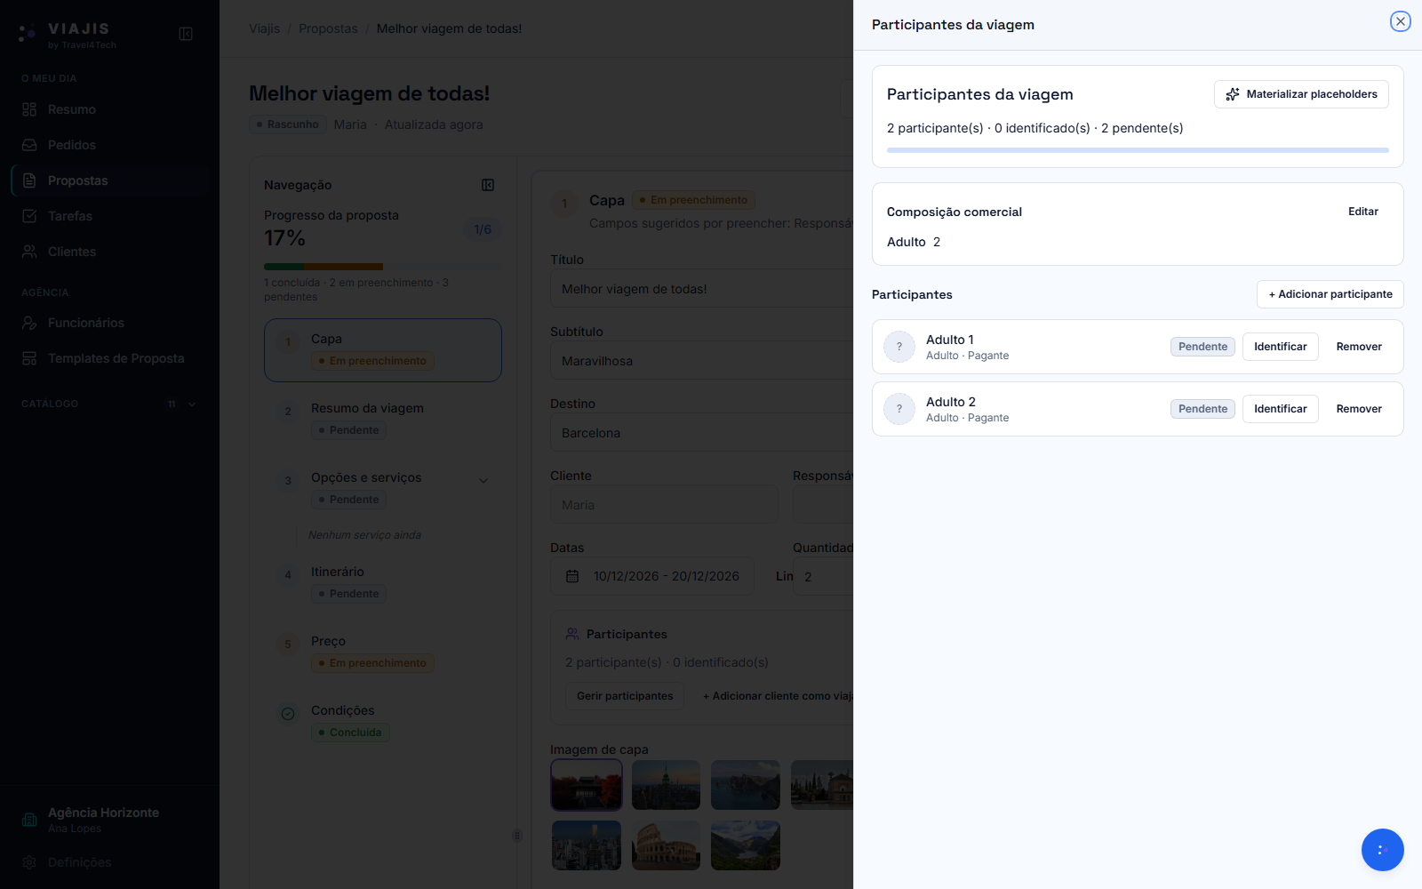Click Adulto 2 avatar placeholder icon

point(899,409)
